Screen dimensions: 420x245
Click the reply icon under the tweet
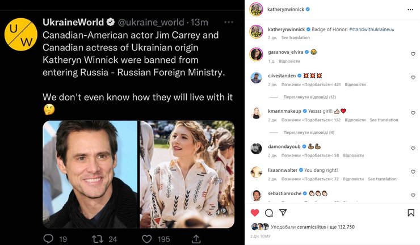pyautogui.click(x=49, y=239)
